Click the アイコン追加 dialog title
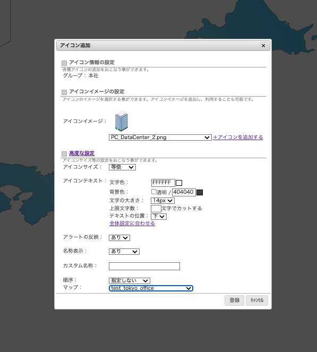 [75, 45]
